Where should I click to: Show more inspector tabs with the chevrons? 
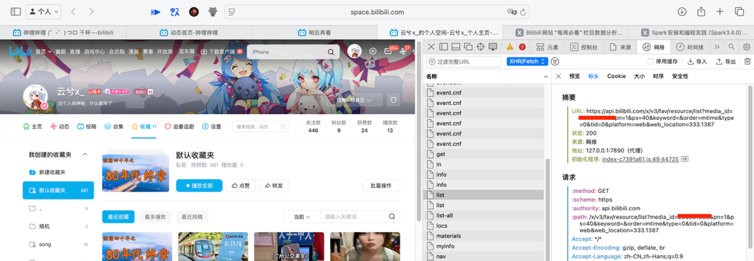pos(717,47)
